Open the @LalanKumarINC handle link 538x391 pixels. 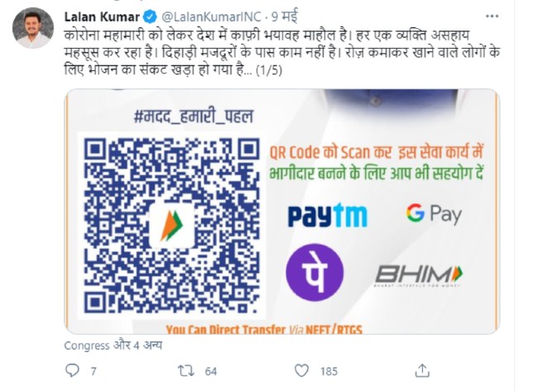[211, 17]
